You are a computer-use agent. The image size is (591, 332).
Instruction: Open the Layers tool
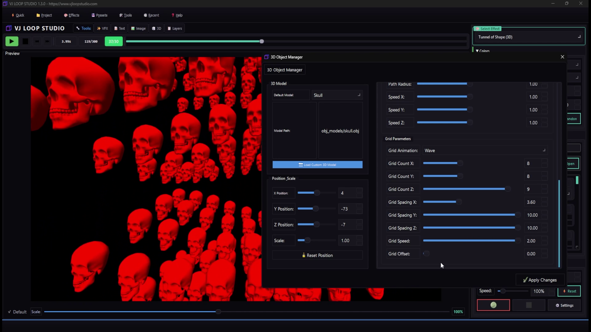click(x=175, y=28)
